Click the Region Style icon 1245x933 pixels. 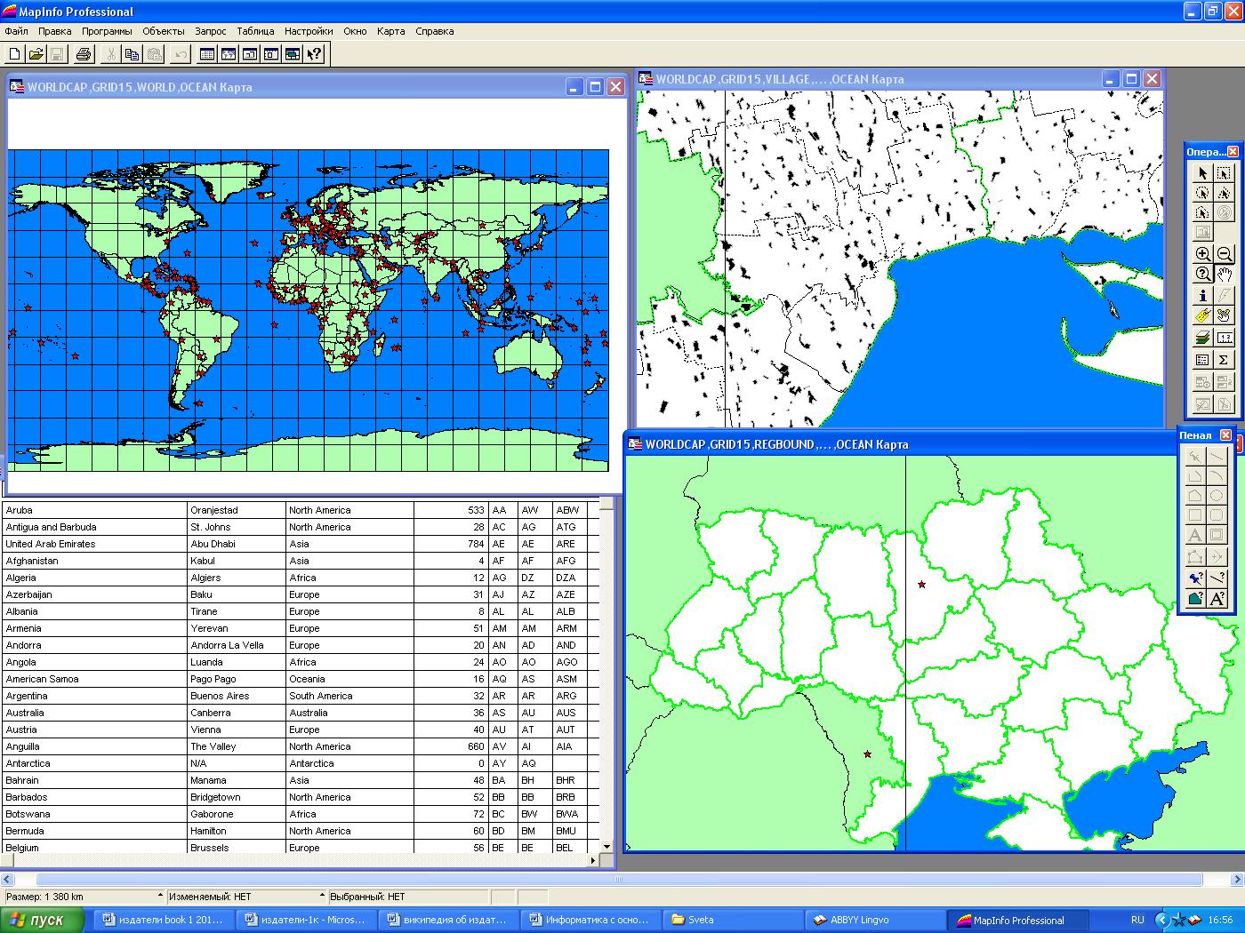1195,599
